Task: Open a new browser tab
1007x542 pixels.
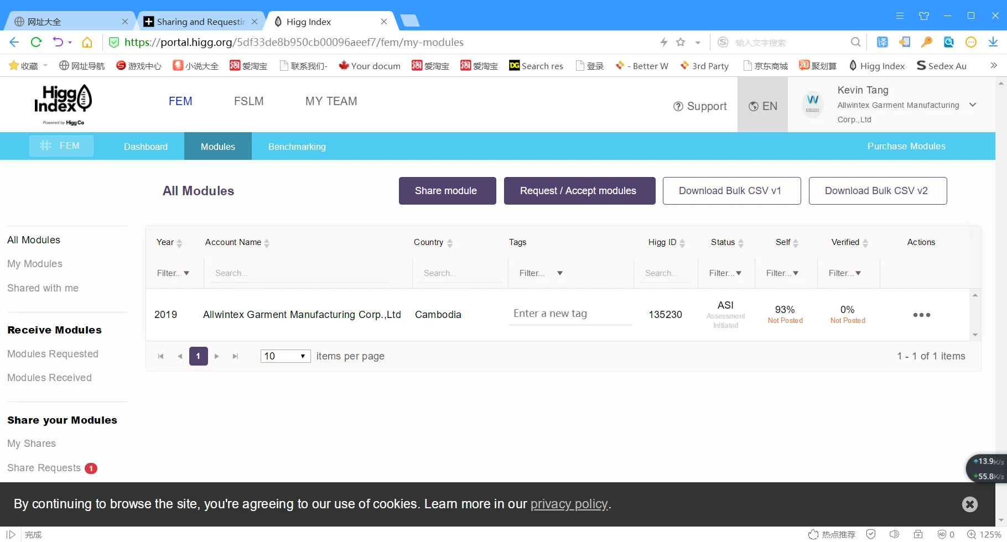Action: pyautogui.click(x=410, y=21)
